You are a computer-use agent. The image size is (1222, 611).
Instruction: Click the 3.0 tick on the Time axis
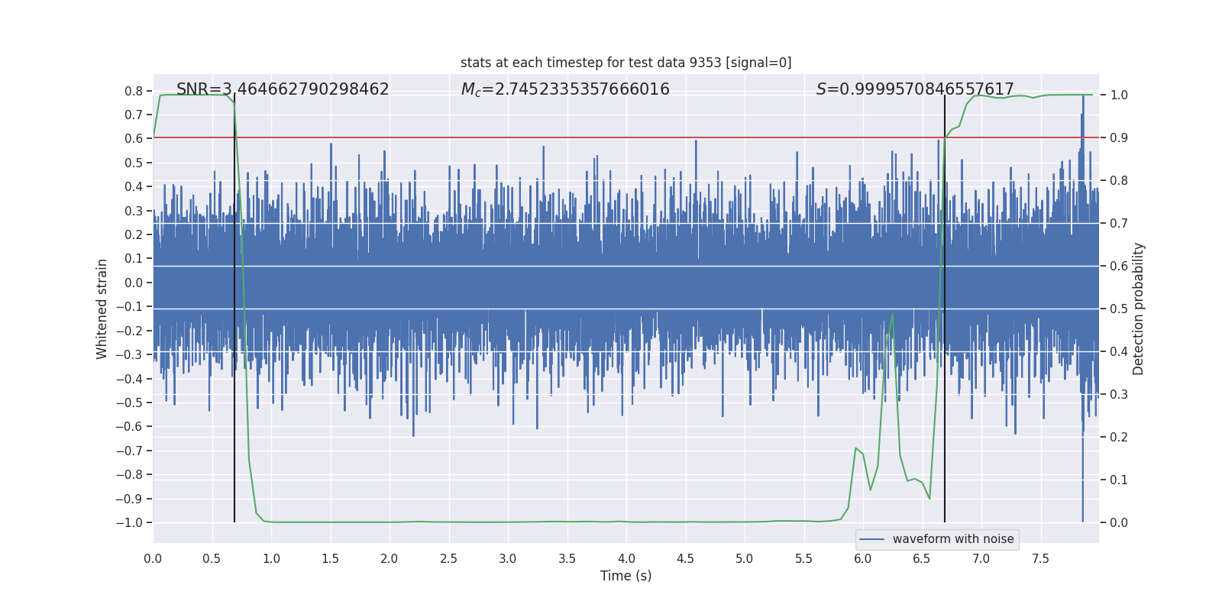tap(508, 558)
